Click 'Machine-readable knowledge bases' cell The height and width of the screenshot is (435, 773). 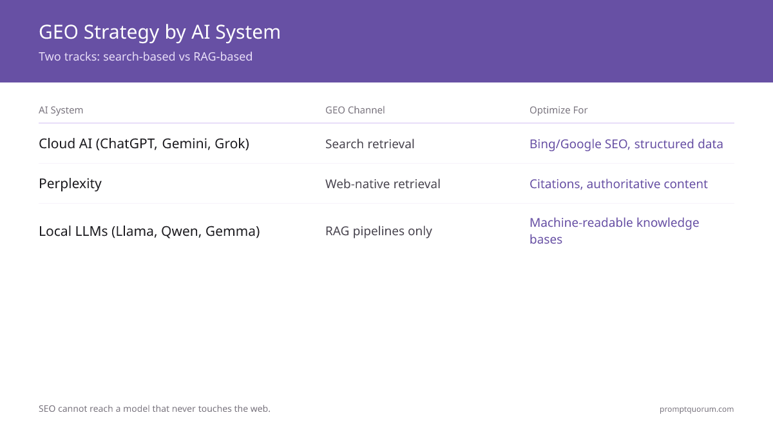tap(615, 231)
